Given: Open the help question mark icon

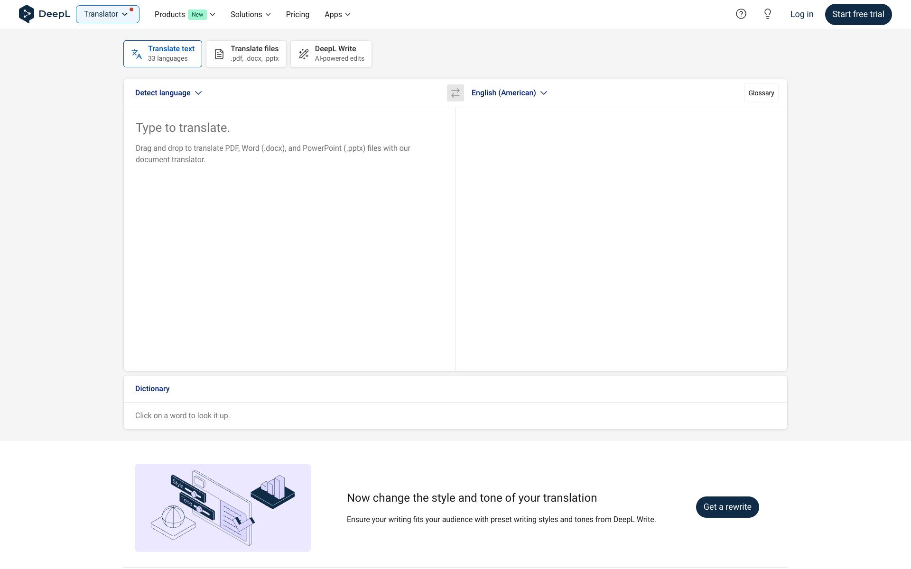Looking at the screenshot, I should click(741, 14).
